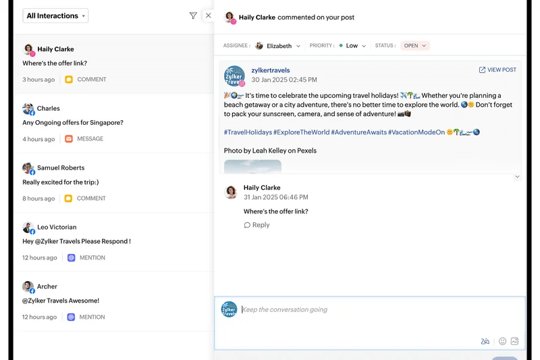Open Haily Clarke's avatar in the interactions list
The image size is (540, 360).
click(x=28, y=49)
